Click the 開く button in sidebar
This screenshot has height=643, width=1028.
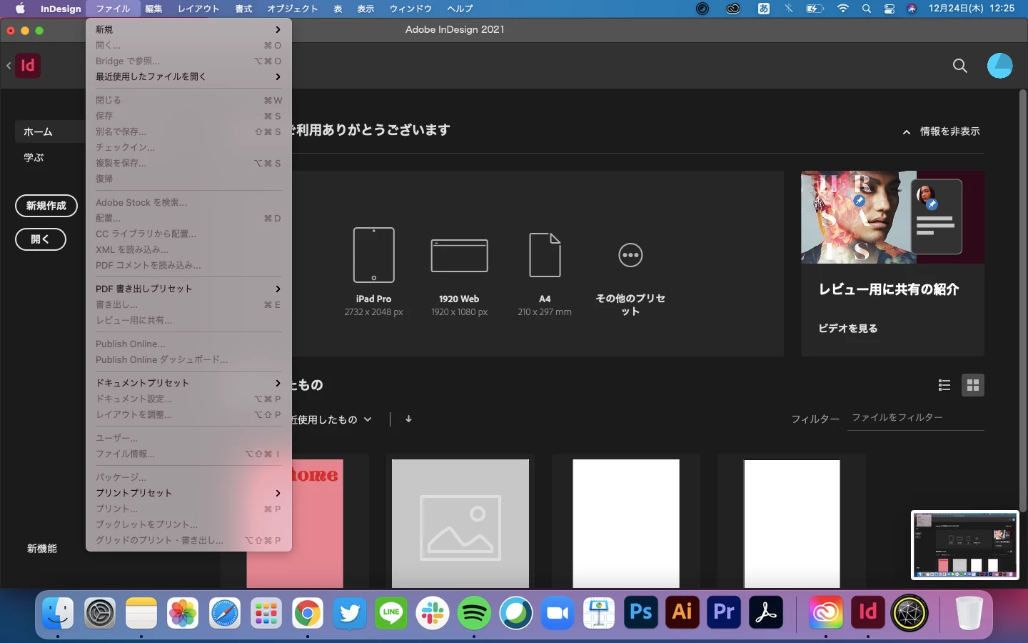41,239
